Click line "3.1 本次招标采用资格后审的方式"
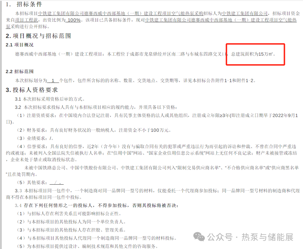This screenshot has height=249, width=303. coord(50,99)
